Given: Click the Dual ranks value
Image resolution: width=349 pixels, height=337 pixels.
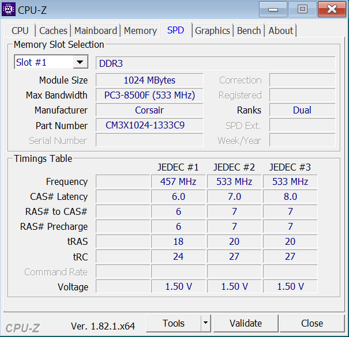Looking at the screenshot, I should [x=302, y=110].
